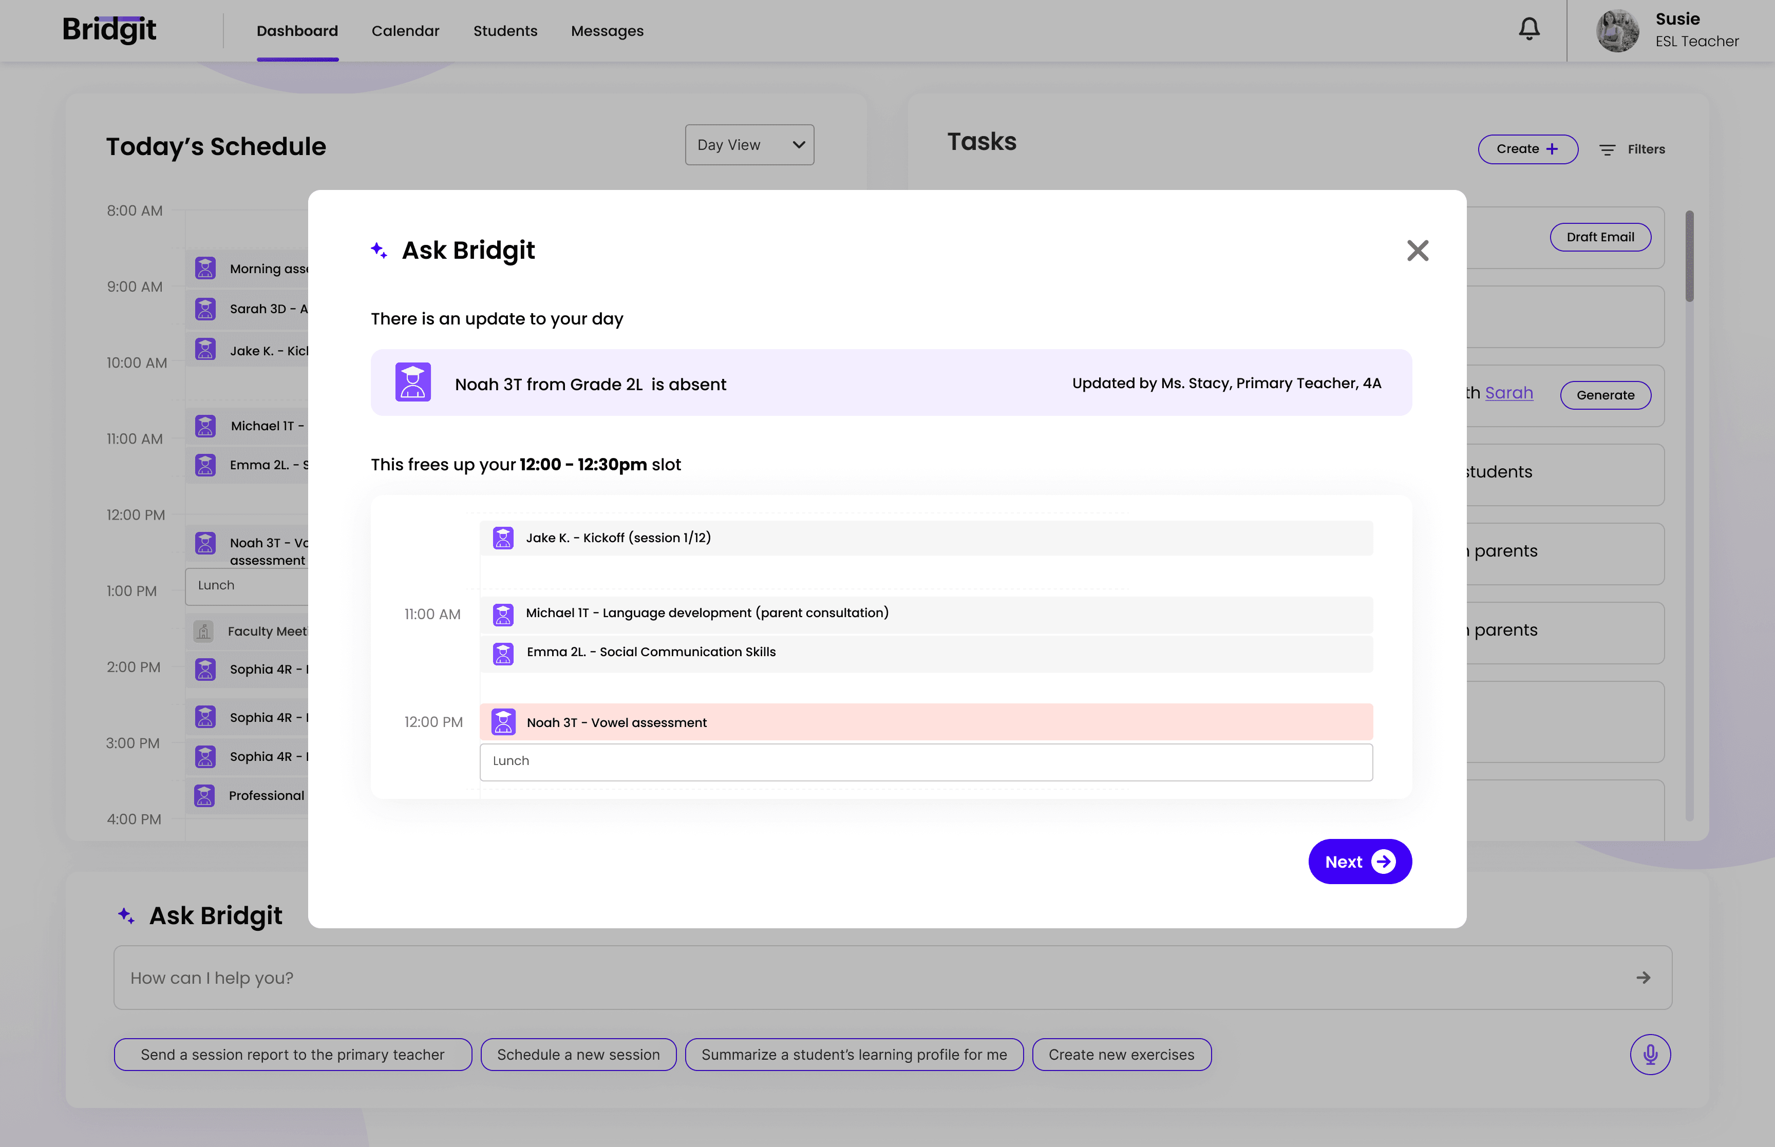Expand the Day View dropdown

[749, 144]
